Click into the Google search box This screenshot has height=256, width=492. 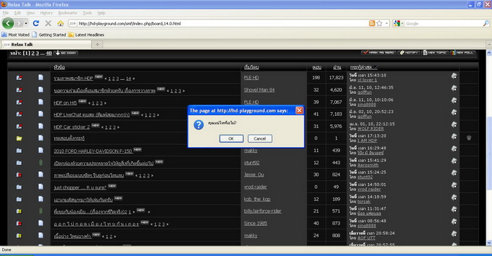tap(444, 23)
